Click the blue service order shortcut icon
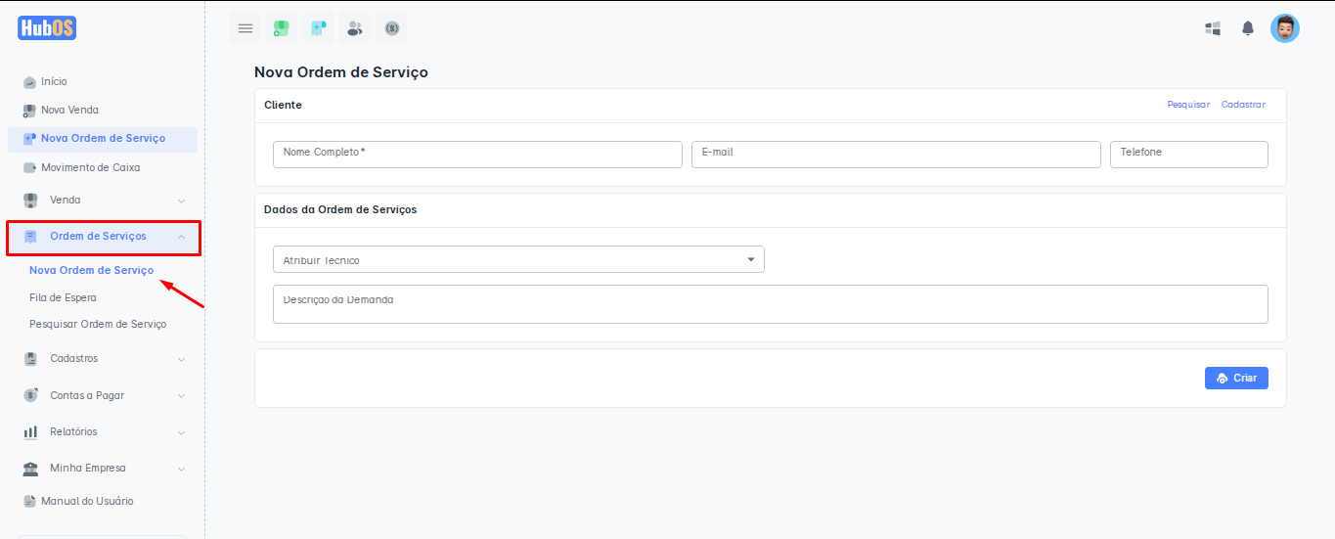The image size is (1335, 539). click(x=318, y=28)
